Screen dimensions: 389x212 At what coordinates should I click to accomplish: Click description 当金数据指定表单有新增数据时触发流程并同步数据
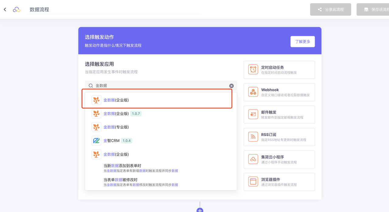[141, 171]
